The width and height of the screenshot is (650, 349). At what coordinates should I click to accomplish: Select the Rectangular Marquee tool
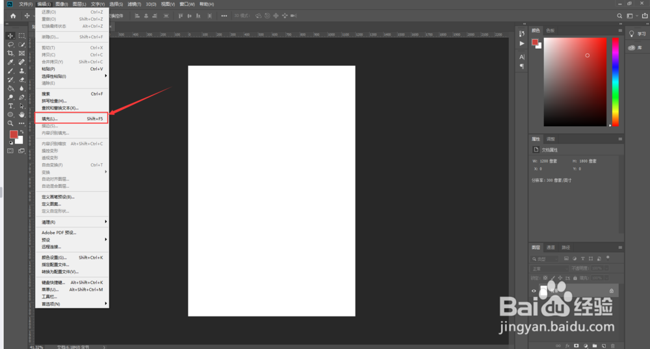click(21, 36)
